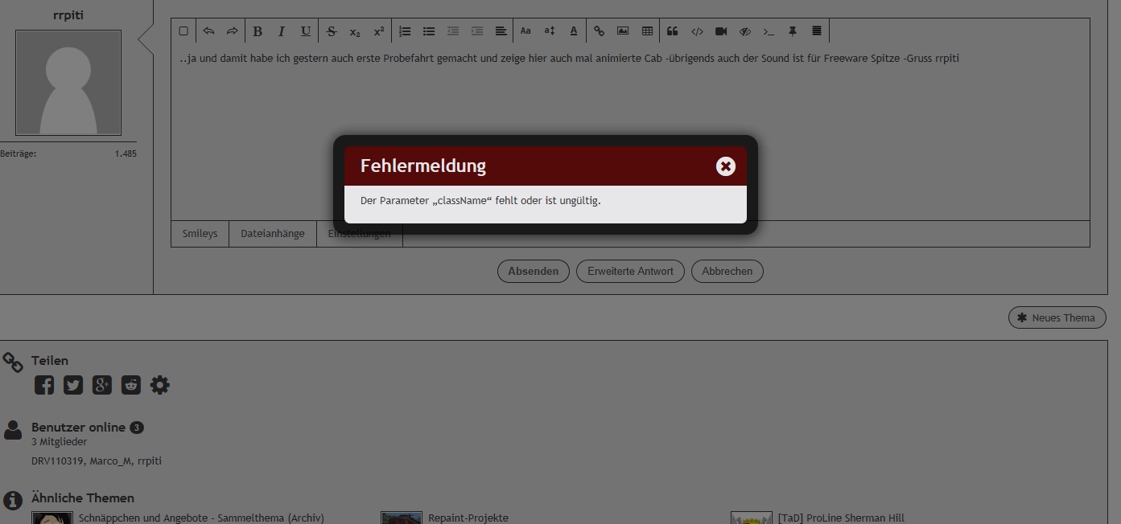The width and height of the screenshot is (1121, 524).
Task: Click the Teilen heading
Action: pyautogui.click(x=50, y=361)
